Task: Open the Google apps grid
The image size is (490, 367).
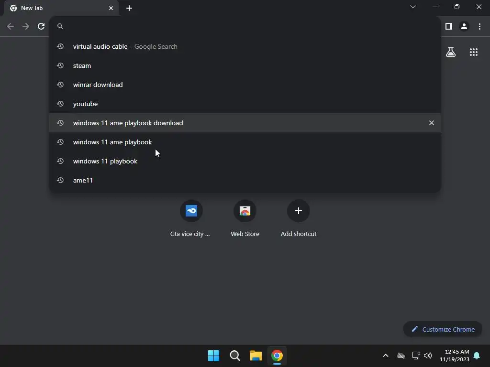Action: pyautogui.click(x=474, y=52)
